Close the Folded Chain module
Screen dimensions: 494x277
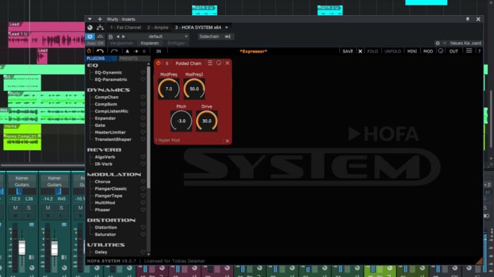(227, 63)
